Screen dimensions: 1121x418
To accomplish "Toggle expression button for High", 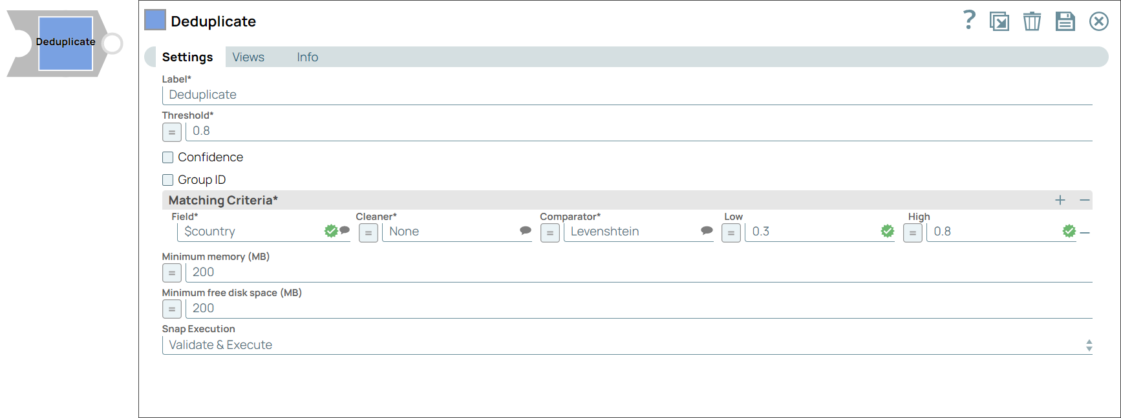I will pyautogui.click(x=913, y=233).
